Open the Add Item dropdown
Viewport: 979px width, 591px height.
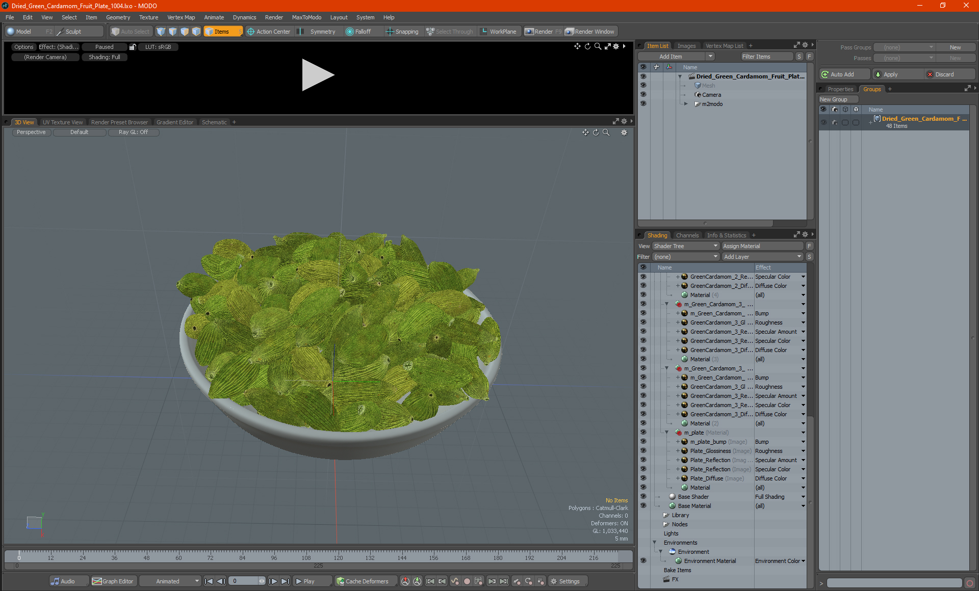(x=676, y=57)
